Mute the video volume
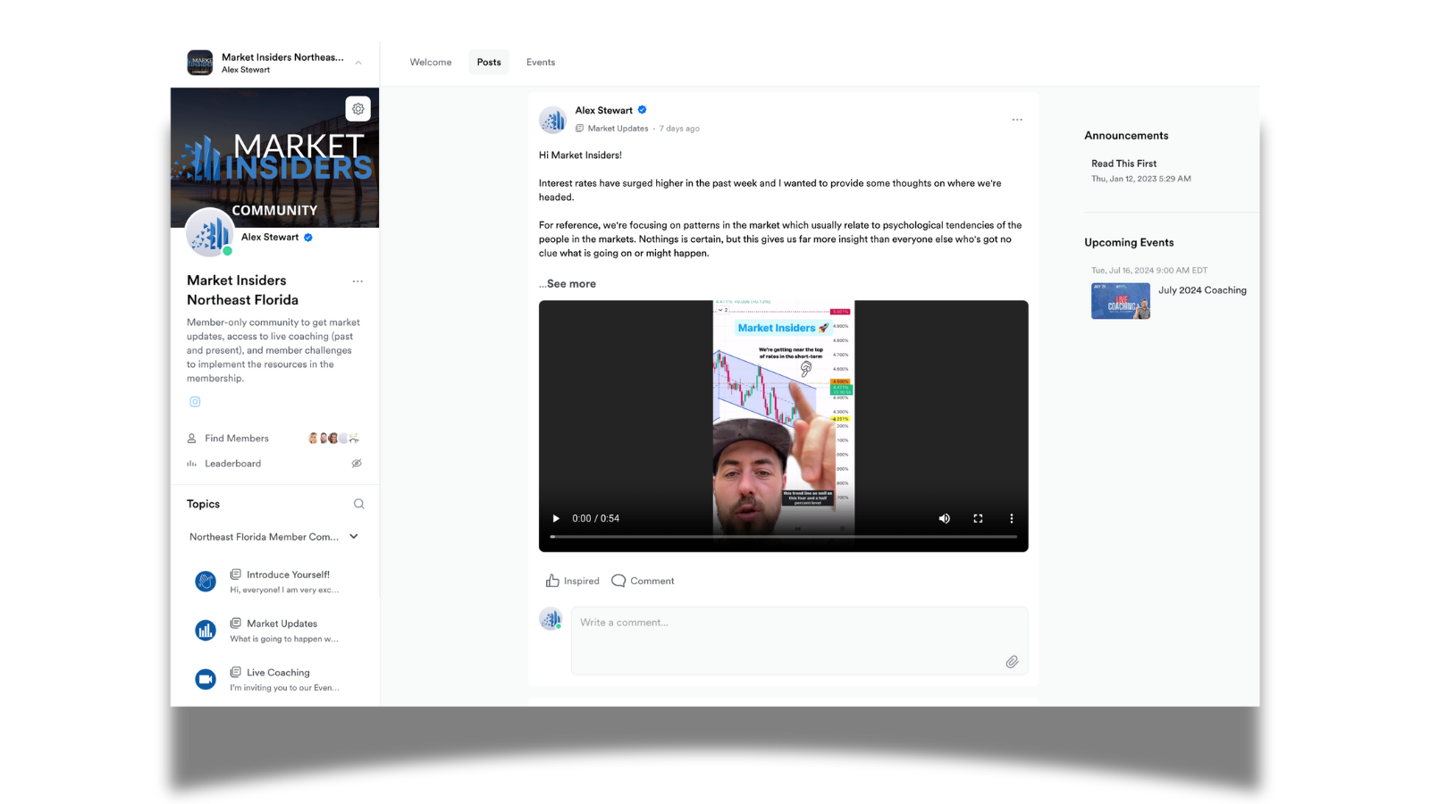Screen dimensions: 1430x804 coord(945,518)
